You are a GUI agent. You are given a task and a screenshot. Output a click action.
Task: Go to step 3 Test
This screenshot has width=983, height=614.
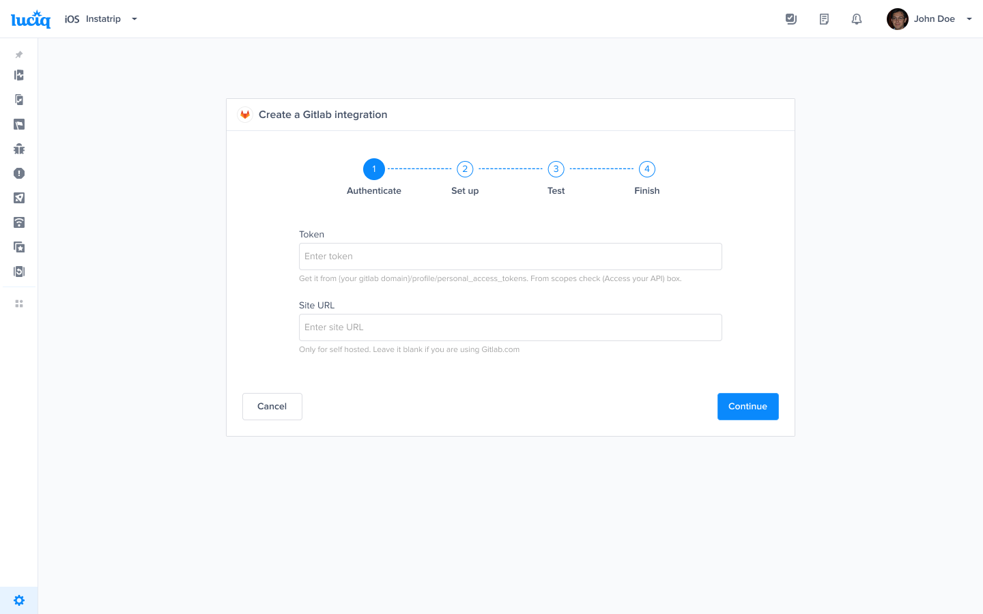click(x=556, y=169)
